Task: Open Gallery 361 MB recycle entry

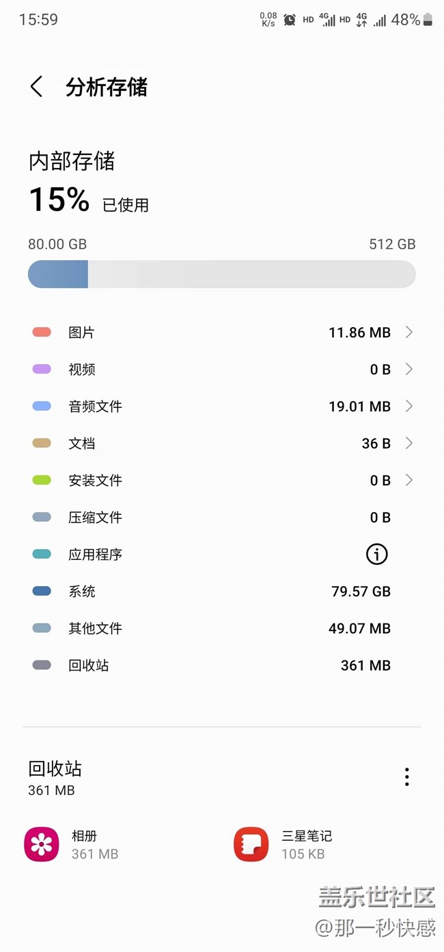Action: point(94,845)
